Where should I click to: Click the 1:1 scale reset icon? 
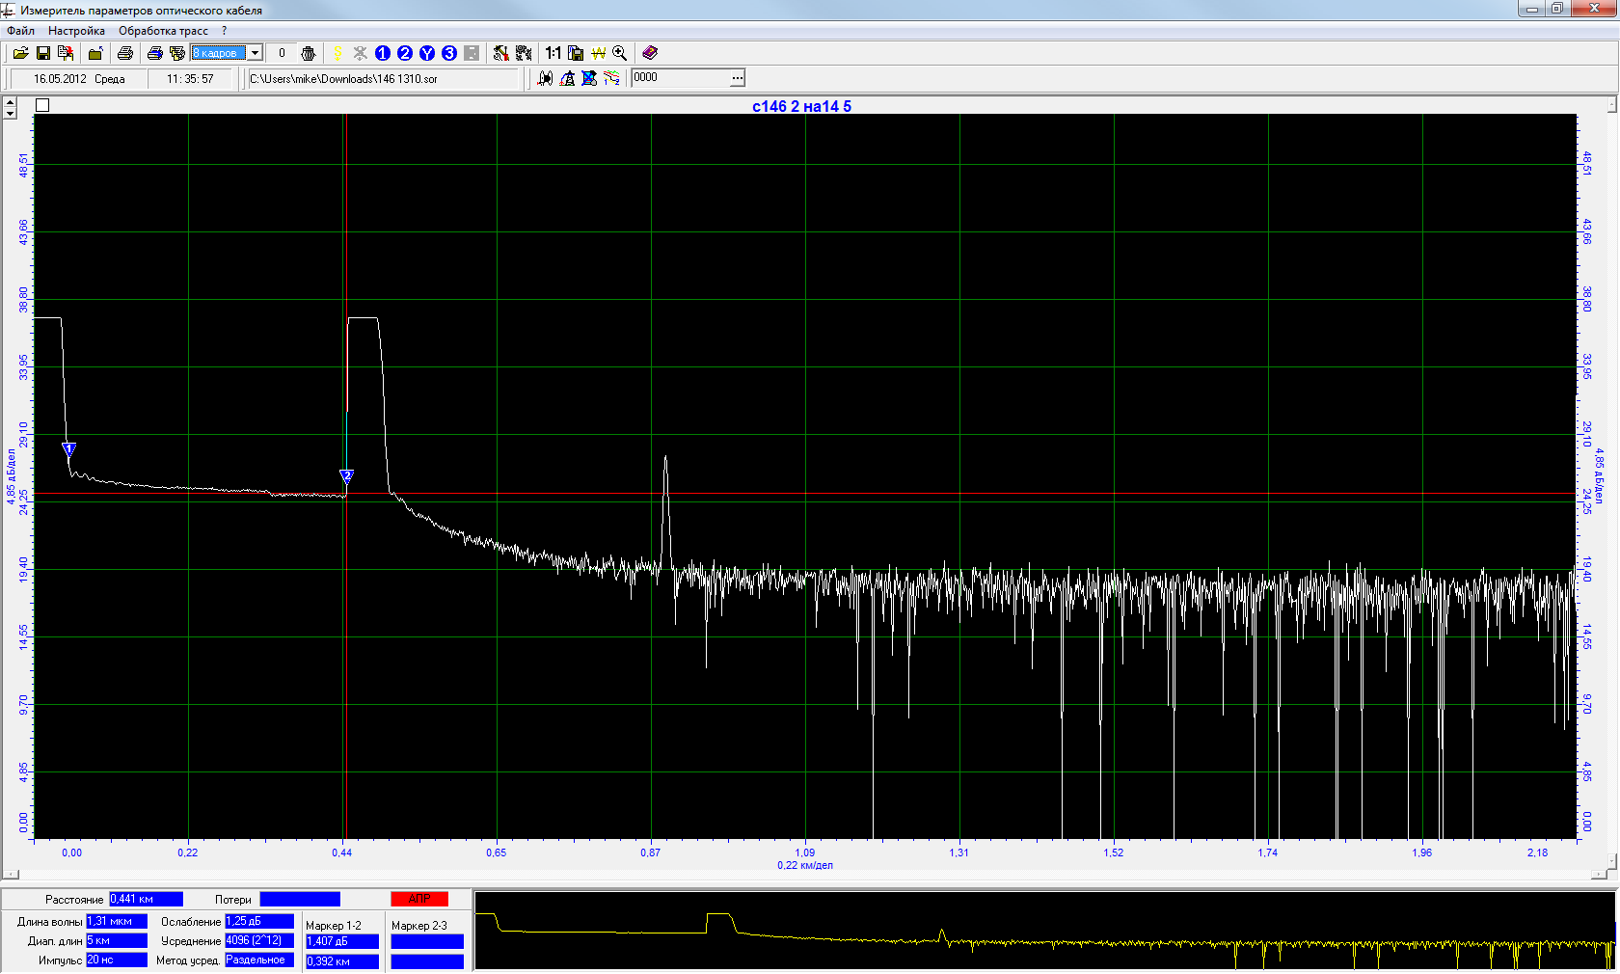[x=553, y=53]
